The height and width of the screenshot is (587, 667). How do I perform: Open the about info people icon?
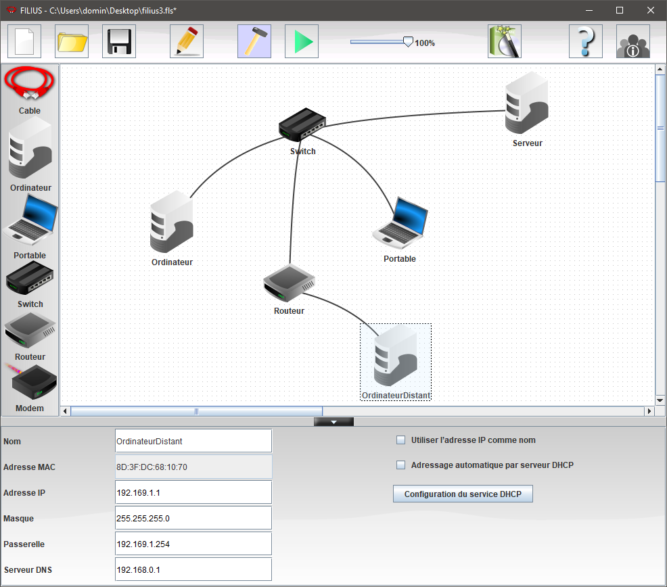coord(633,41)
